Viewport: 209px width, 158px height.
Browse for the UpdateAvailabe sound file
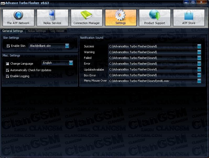coord(199,69)
